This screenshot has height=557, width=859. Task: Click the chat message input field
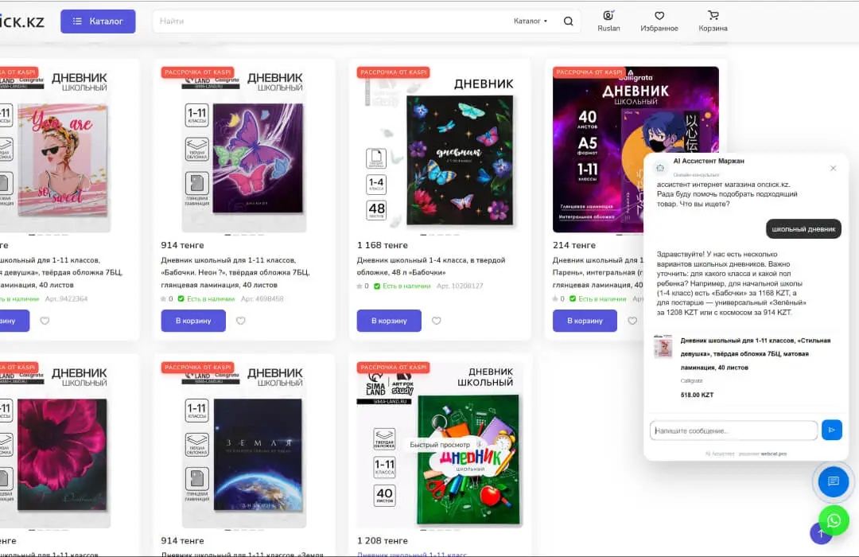pos(733,430)
